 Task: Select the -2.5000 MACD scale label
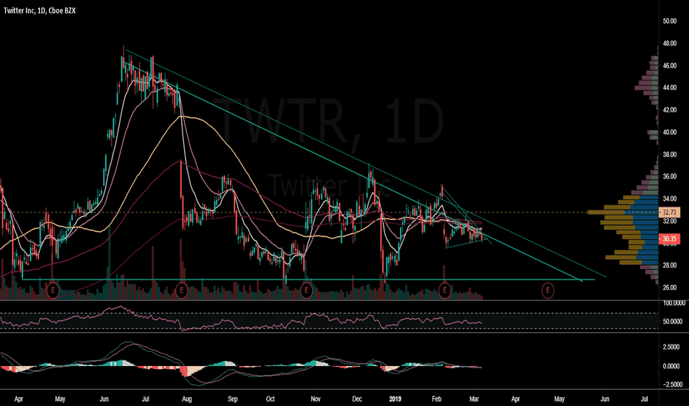tap(672, 385)
